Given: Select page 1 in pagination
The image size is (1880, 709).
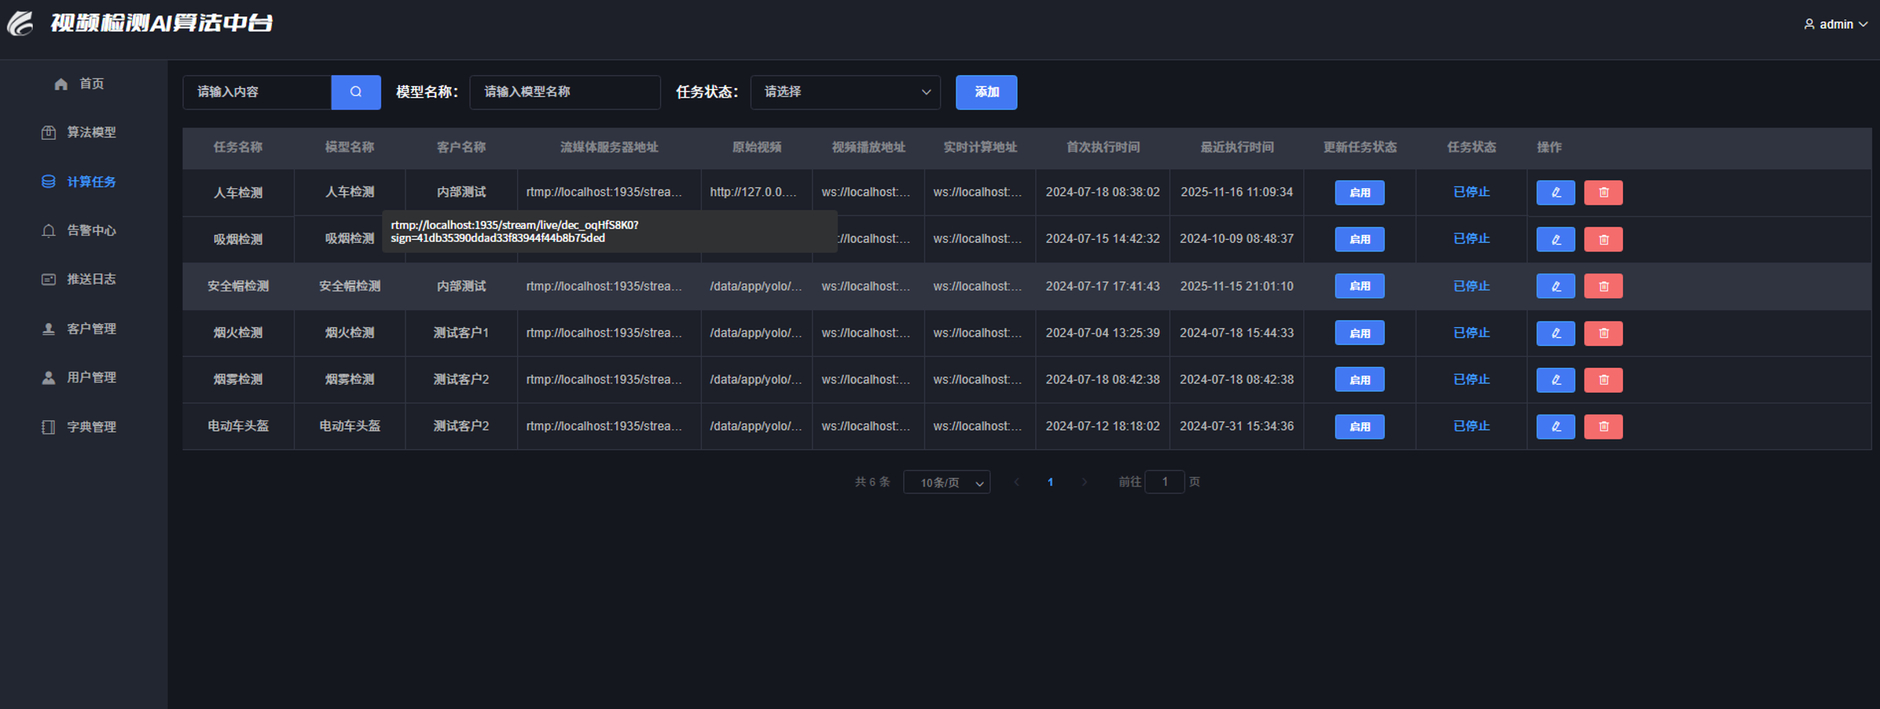Looking at the screenshot, I should point(1050,482).
